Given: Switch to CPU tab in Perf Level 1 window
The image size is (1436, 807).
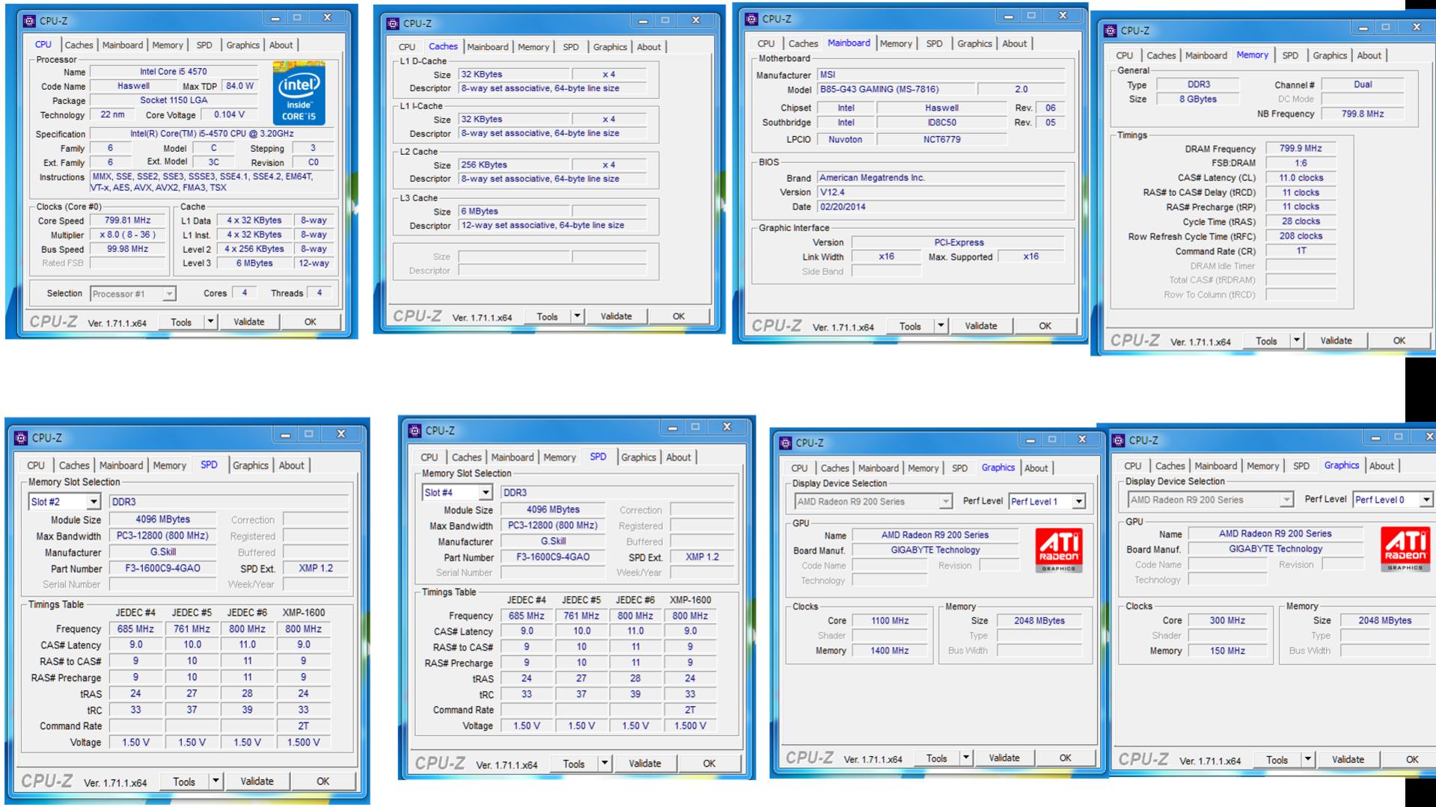Looking at the screenshot, I should click(x=799, y=467).
